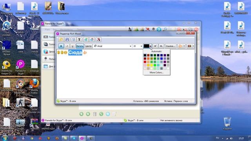Click the trash can icon in Pamela

pyautogui.click(x=95, y=114)
